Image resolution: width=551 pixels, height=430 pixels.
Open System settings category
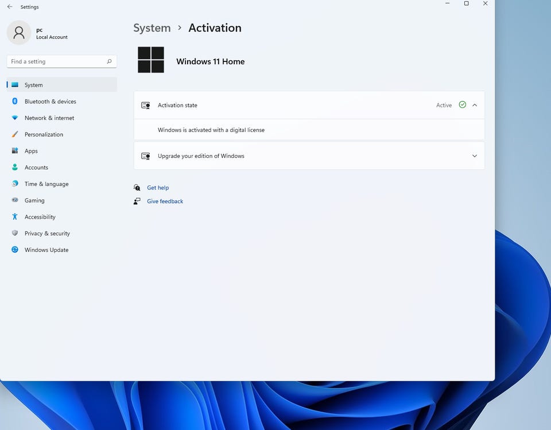(x=62, y=85)
